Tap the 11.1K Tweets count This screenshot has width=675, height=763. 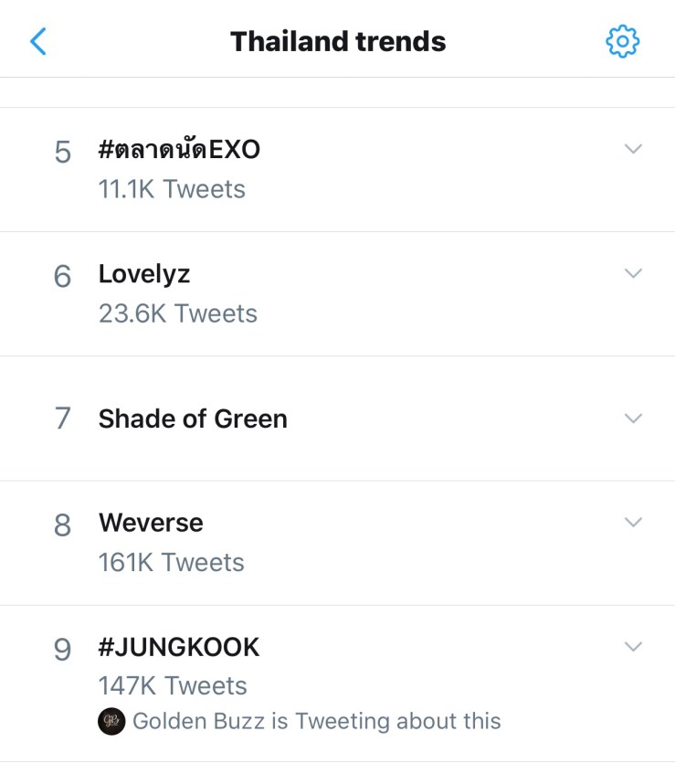coord(172,189)
